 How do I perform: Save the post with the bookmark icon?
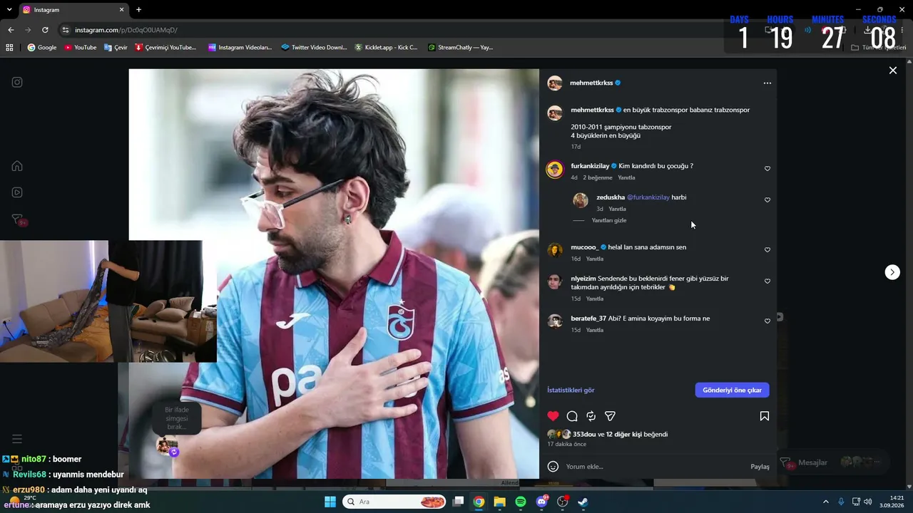click(765, 416)
